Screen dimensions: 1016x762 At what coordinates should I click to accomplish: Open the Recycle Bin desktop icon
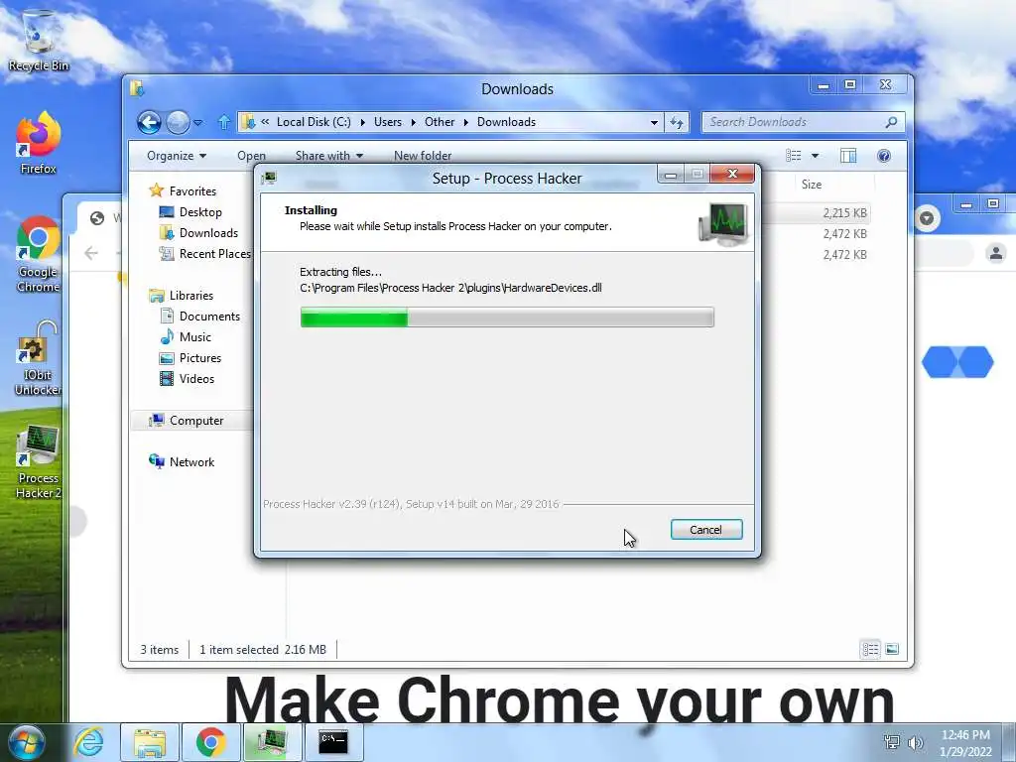coord(39,41)
